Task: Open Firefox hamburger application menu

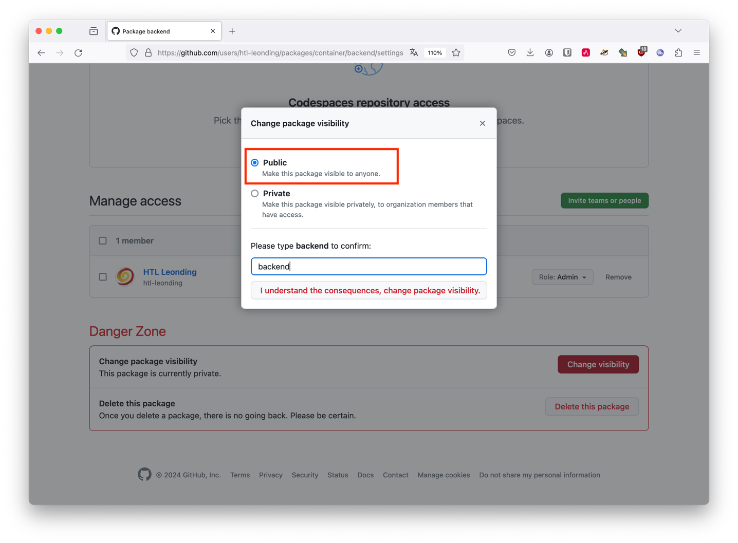Action: click(x=697, y=52)
